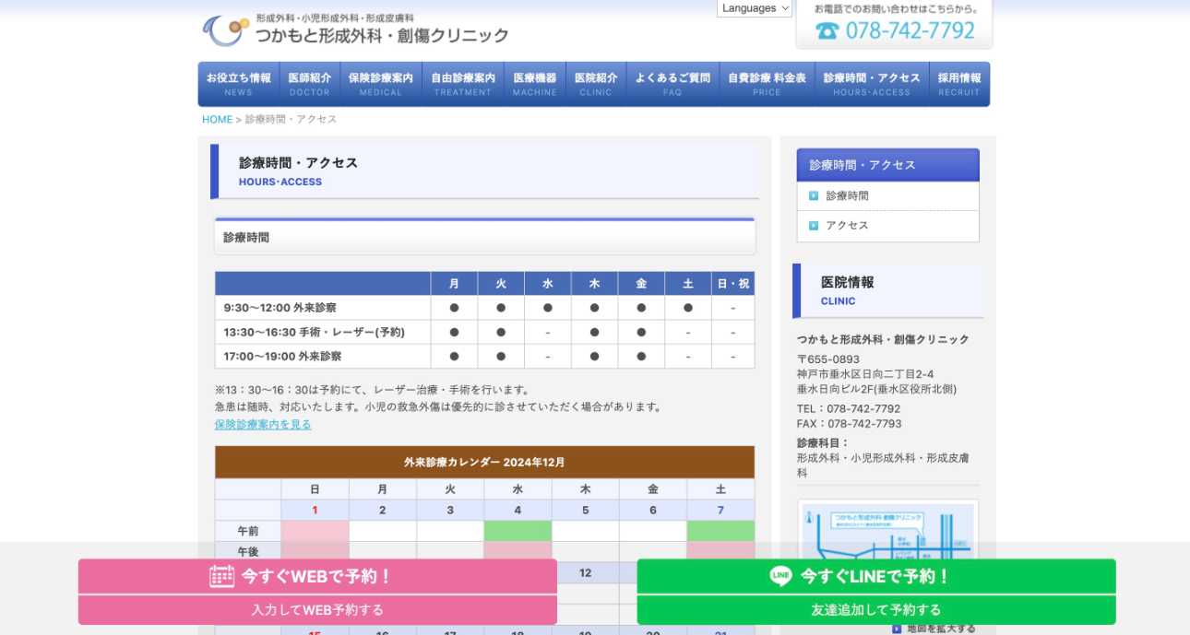
Task: Click sidebar 診療時間 link
Action: pos(847,195)
